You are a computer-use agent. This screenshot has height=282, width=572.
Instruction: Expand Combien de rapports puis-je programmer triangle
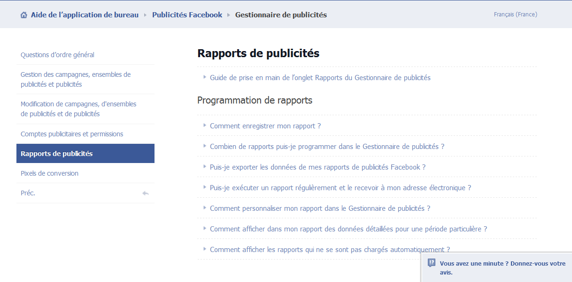[x=205, y=146]
